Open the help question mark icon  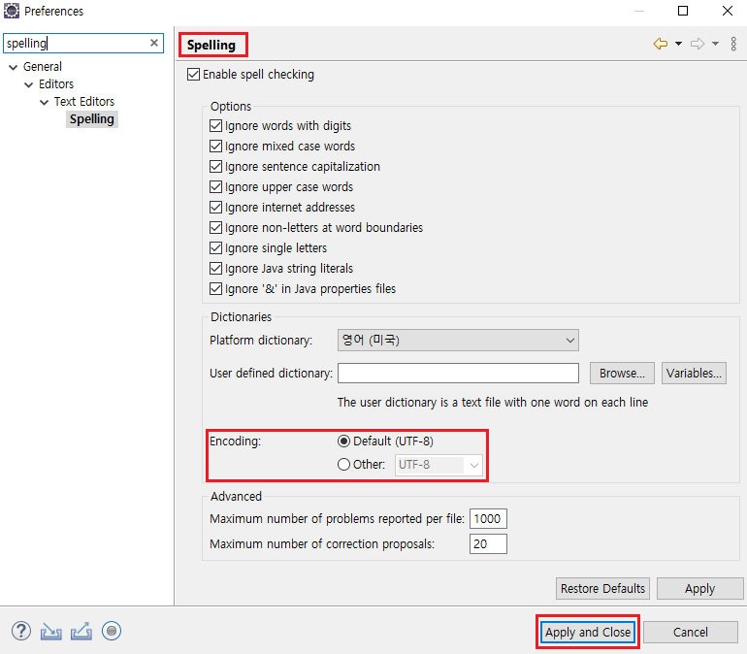point(21,631)
